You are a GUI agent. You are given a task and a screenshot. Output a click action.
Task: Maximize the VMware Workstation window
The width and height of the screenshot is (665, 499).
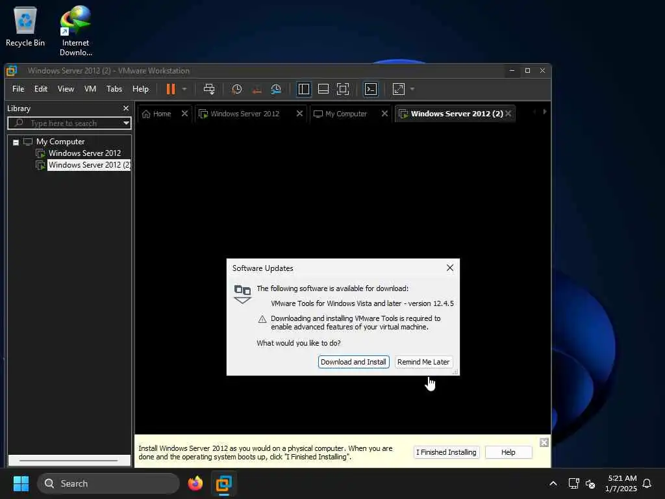click(527, 70)
